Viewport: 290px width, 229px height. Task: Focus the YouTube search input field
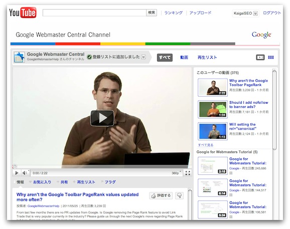click(94, 13)
